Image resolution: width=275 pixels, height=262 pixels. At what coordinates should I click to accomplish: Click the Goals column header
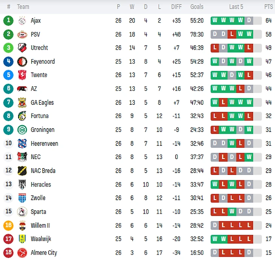click(197, 7)
